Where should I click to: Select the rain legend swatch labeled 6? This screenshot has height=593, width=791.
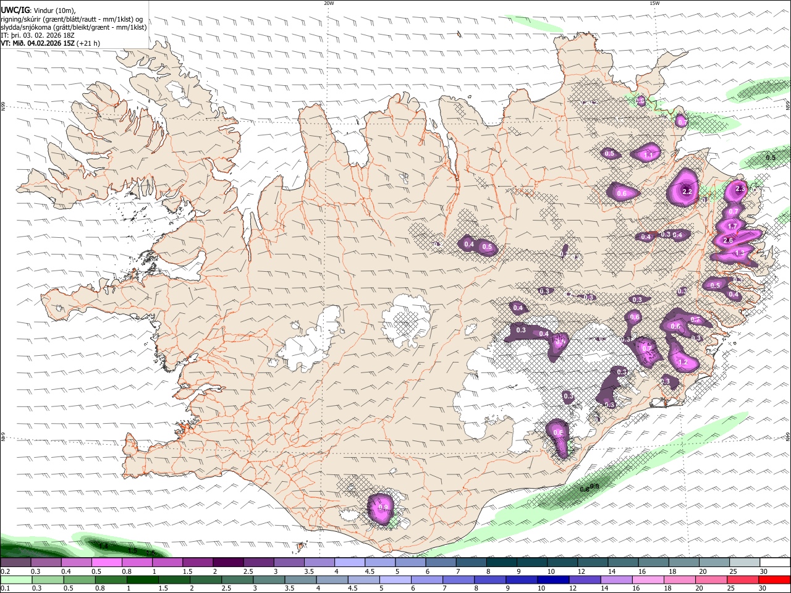(427, 579)
